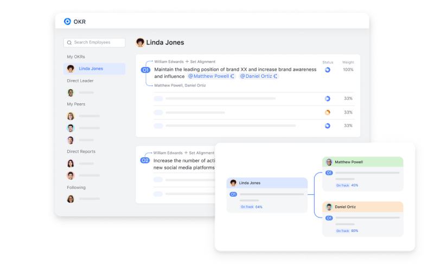Open the avatar under Following
This screenshot has height=278, width=434.
pos(71,199)
